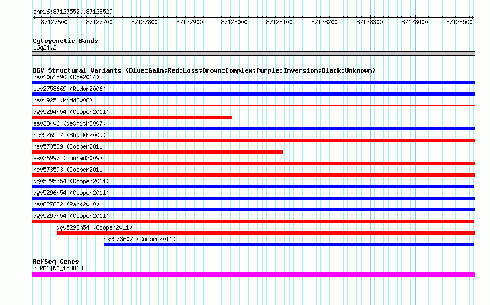
Task: Select dgv5295n54 (Cooper2011) label
Action: (x=71, y=181)
